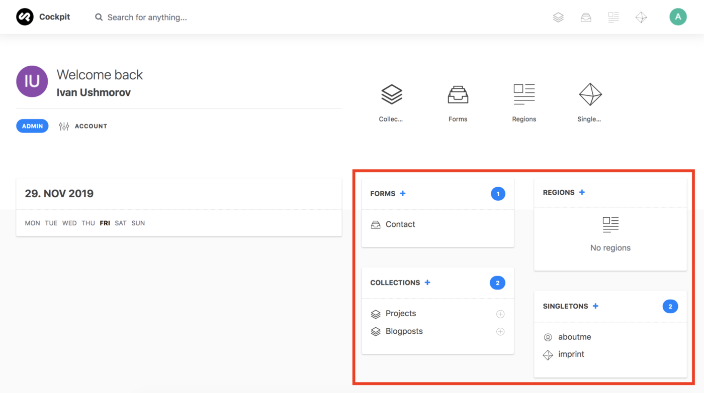Open the Contact form
The height and width of the screenshot is (393, 704).
[400, 224]
